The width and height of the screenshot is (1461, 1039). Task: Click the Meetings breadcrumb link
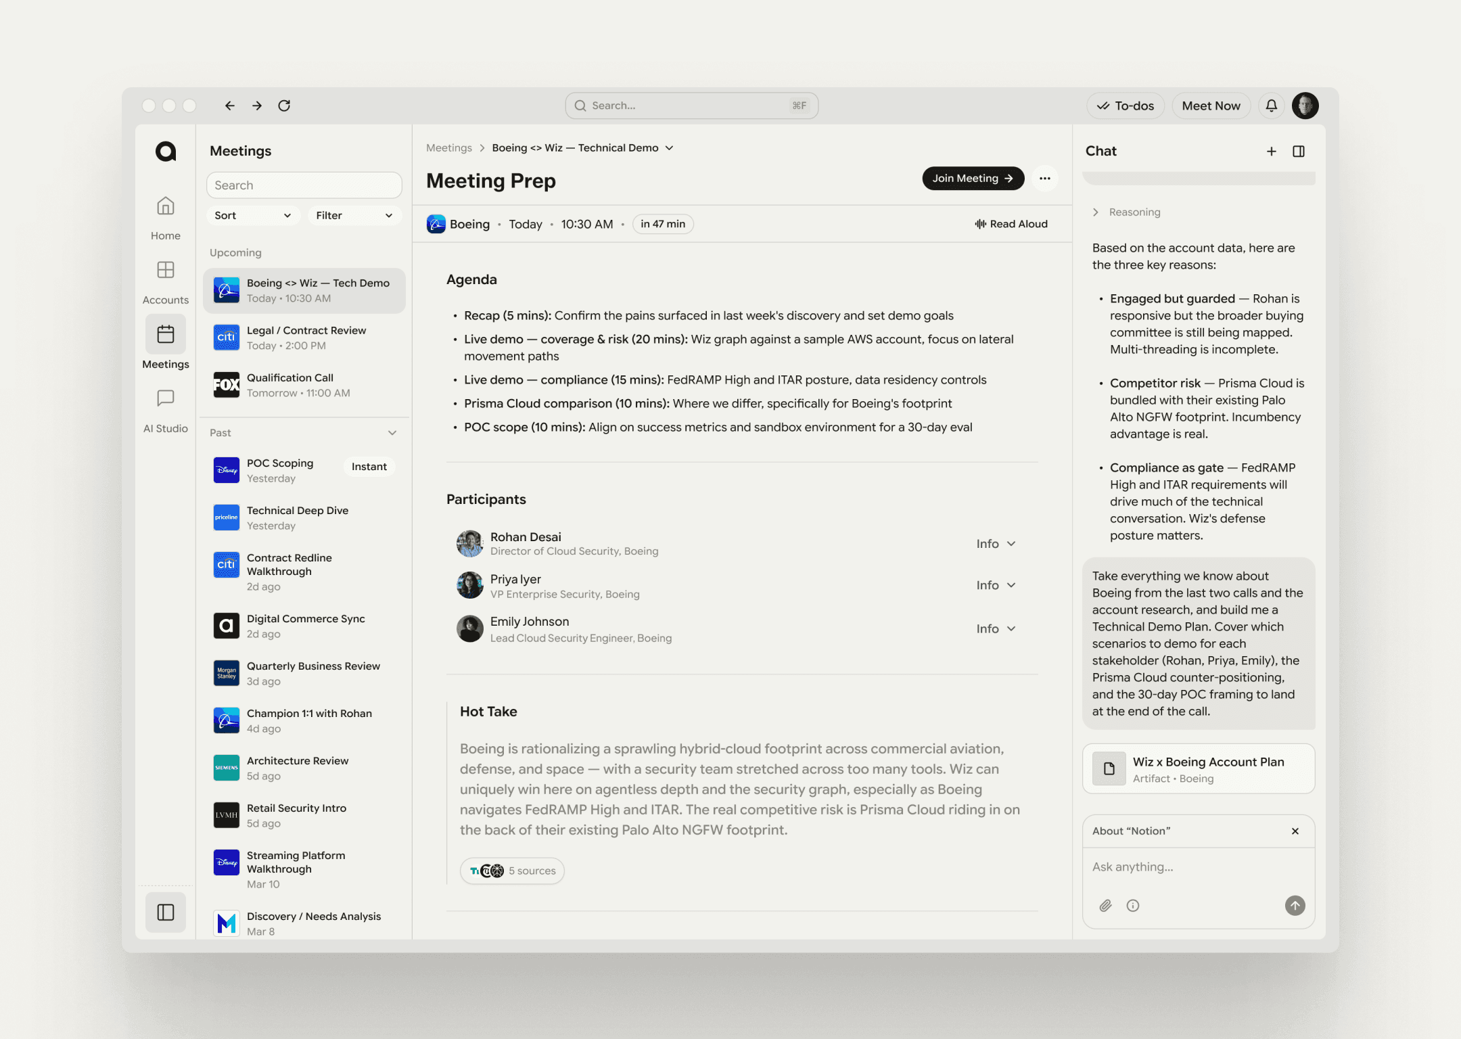tap(449, 148)
